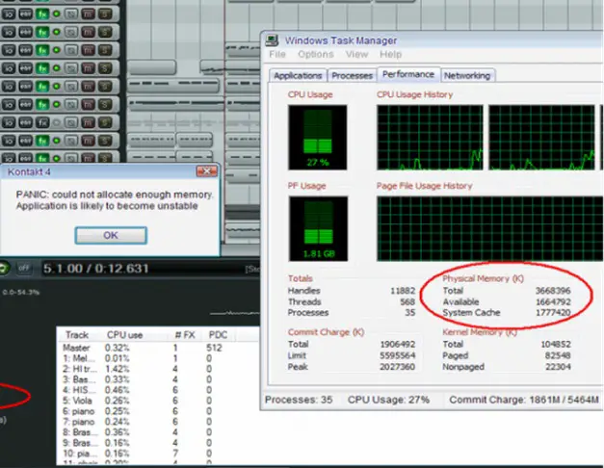Click Kernel Memory Paged value 82548
Screen dimensions: 604x468
pyautogui.click(x=558, y=355)
